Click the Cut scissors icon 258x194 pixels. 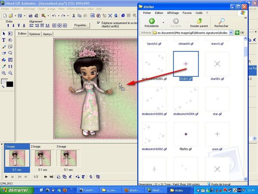(x=74, y=16)
